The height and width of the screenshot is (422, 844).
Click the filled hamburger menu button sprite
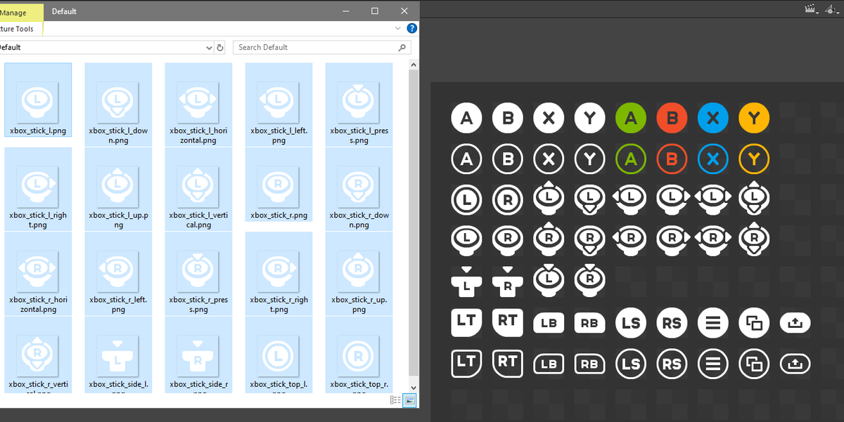point(713,323)
